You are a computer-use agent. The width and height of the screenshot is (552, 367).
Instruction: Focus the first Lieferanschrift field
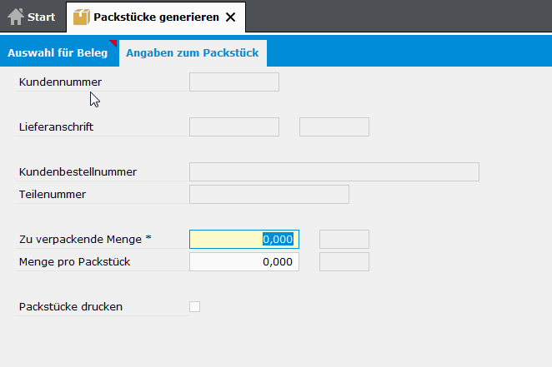(234, 127)
